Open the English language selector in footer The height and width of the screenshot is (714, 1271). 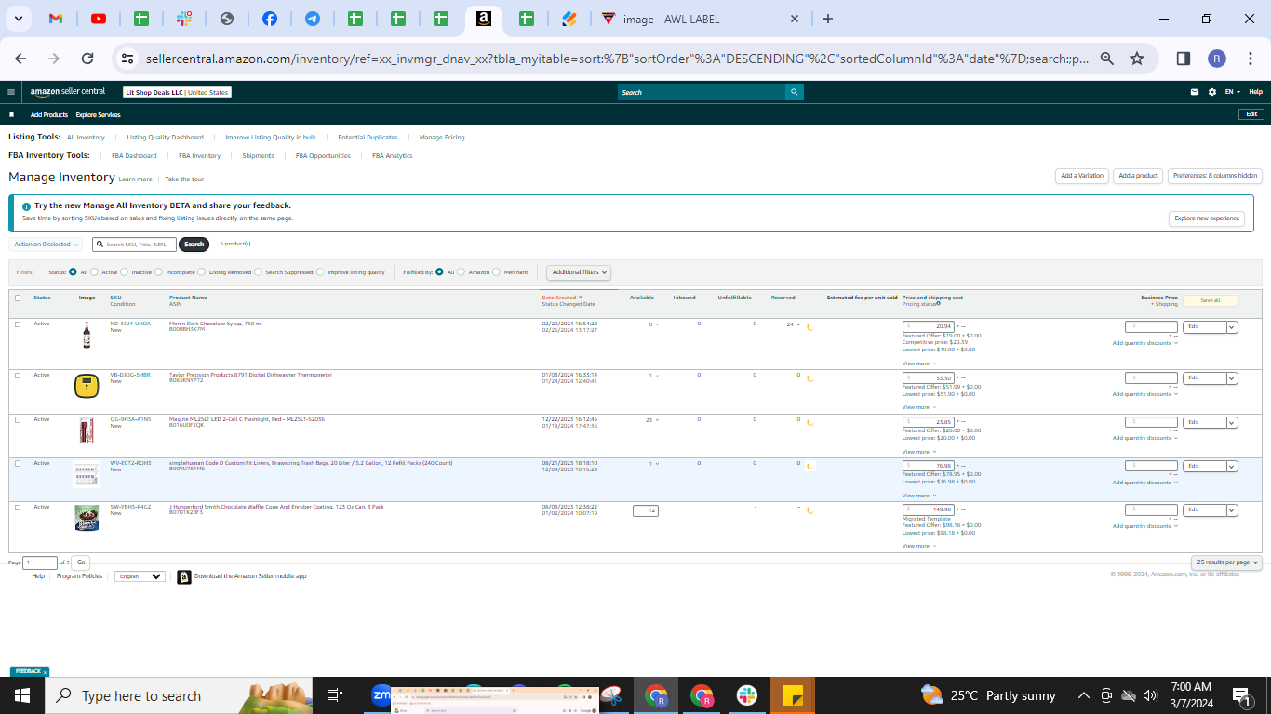pyautogui.click(x=140, y=576)
